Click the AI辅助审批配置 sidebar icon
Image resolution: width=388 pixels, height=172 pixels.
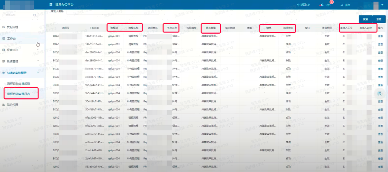4,73
